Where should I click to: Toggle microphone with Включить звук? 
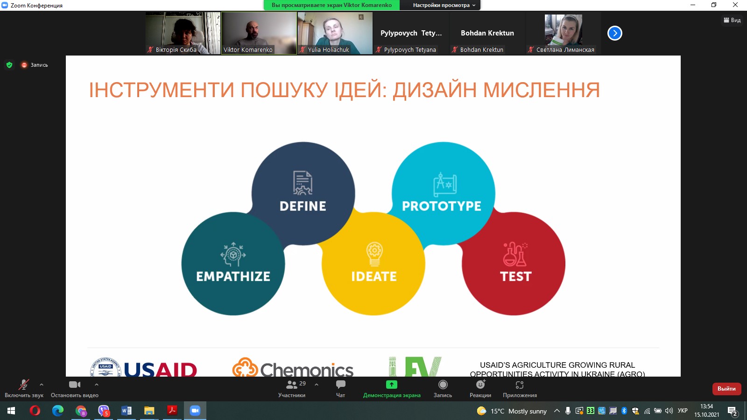[x=23, y=385]
